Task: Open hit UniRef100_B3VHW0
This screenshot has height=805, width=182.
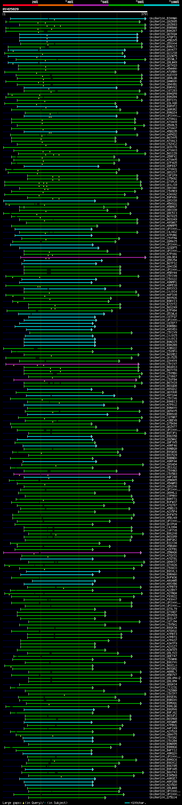Action: 163,19
